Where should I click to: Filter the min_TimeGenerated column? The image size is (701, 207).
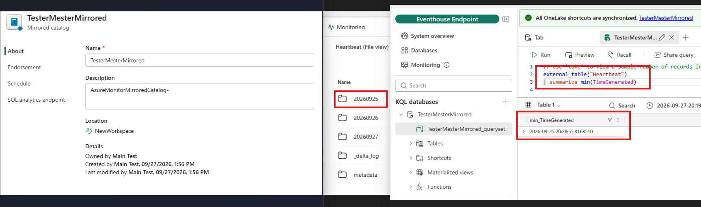[610, 120]
